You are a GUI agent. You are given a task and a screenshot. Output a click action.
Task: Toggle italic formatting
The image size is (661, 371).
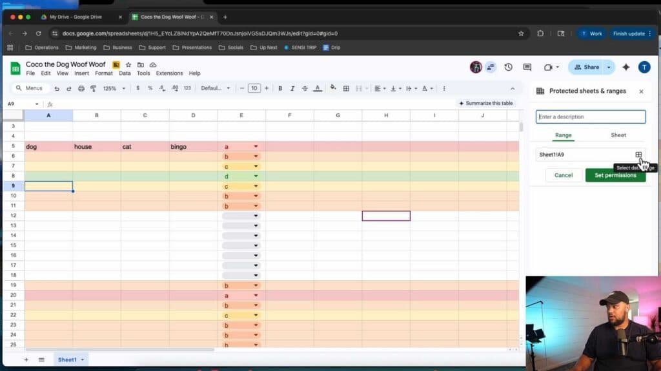point(292,88)
